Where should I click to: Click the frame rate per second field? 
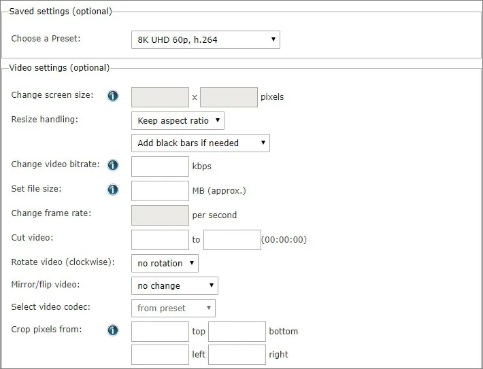[x=160, y=215]
